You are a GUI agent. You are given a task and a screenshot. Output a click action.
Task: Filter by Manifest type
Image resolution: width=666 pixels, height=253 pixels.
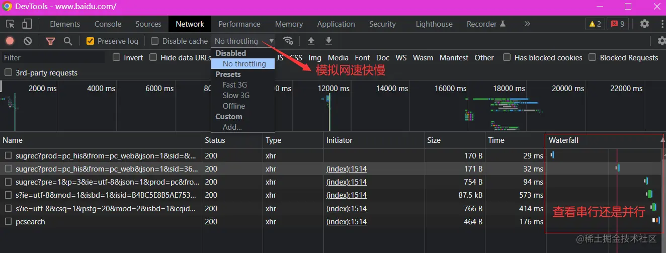pos(454,58)
